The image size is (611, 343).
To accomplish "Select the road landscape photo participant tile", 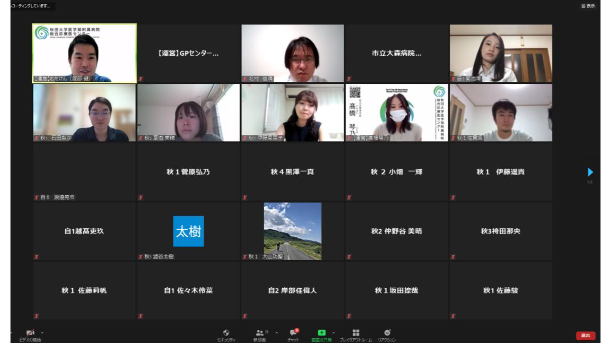I will (292, 231).
